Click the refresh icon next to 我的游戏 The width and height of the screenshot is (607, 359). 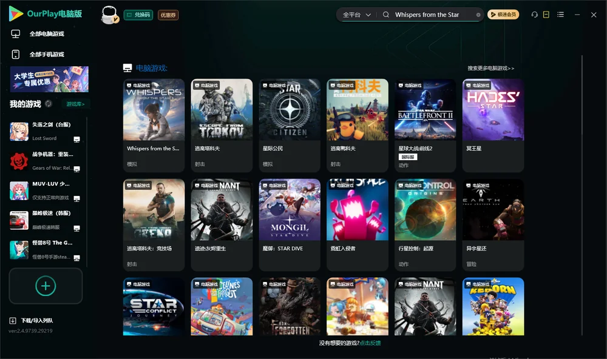pyautogui.click(x=49, y=104)
